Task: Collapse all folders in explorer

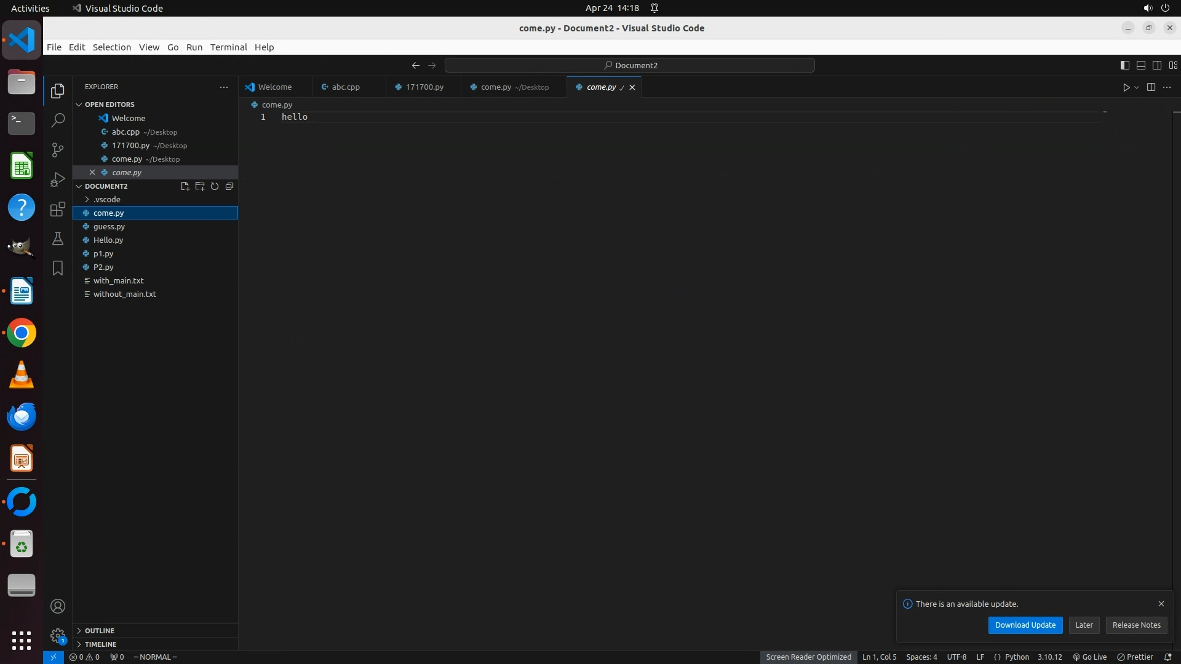Action: pos(229,186)
